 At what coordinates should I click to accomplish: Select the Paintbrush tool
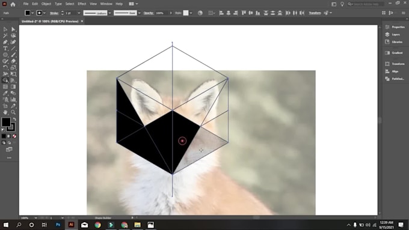tap(13, 55)
